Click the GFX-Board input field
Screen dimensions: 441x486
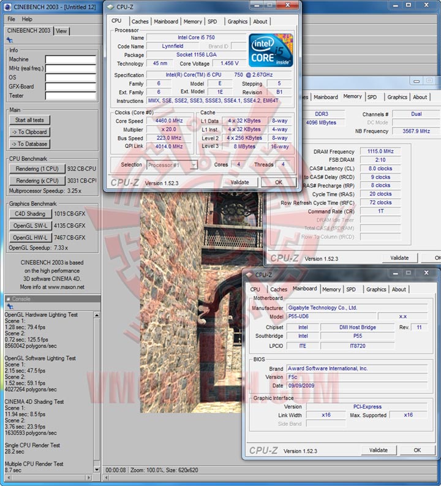click(70, 86)
